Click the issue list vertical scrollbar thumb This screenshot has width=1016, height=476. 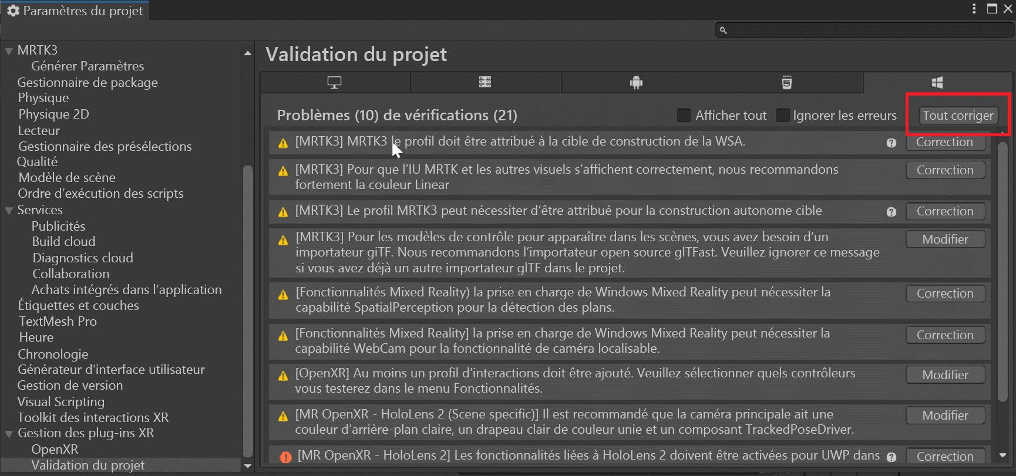[1003, 271]
